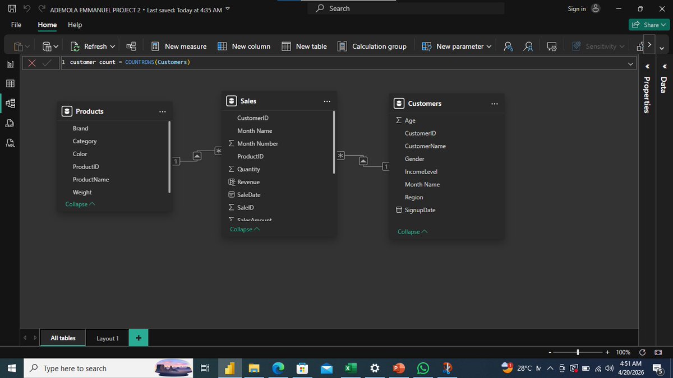673x378 pixels.
Task: Expand the formula bar chevron
Action: point(631,64)
